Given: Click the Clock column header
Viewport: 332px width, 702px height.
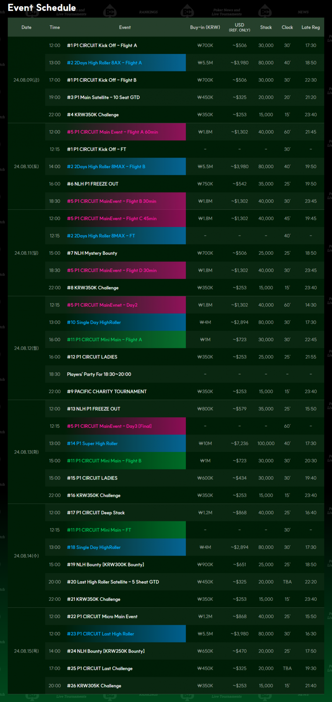Looking at the screenshot, I should (287, 27).
